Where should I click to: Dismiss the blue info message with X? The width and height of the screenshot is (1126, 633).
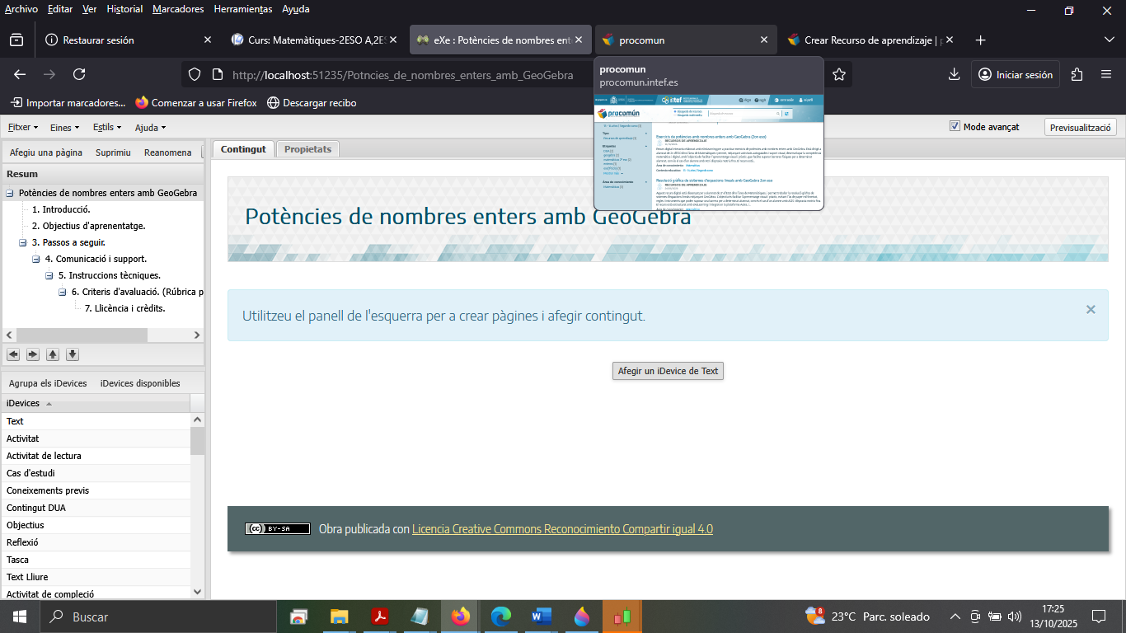pos(1091,310)
